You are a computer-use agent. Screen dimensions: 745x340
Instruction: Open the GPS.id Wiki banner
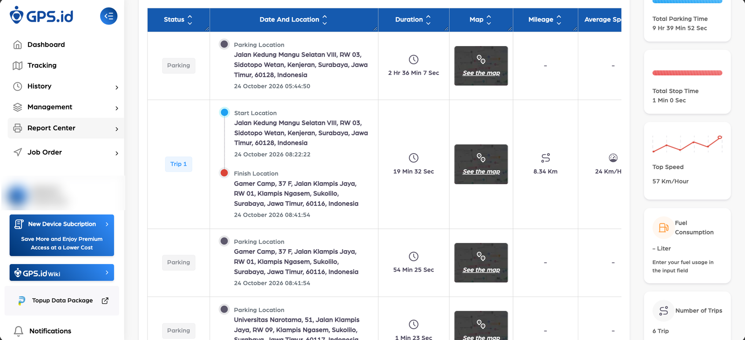click(x=62, y=273)
